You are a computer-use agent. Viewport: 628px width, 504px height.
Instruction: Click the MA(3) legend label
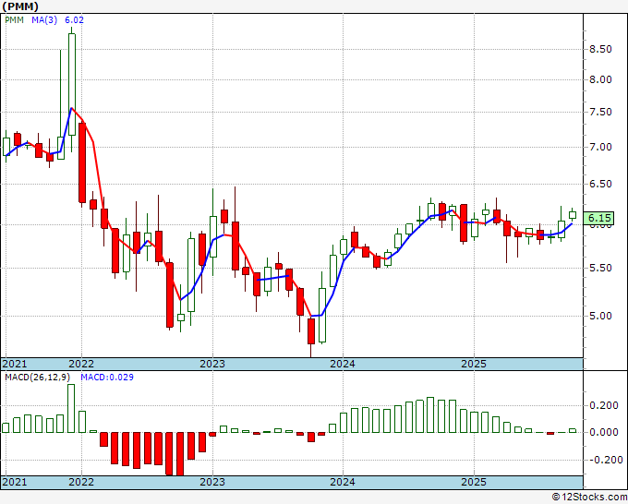click(44, 20)
